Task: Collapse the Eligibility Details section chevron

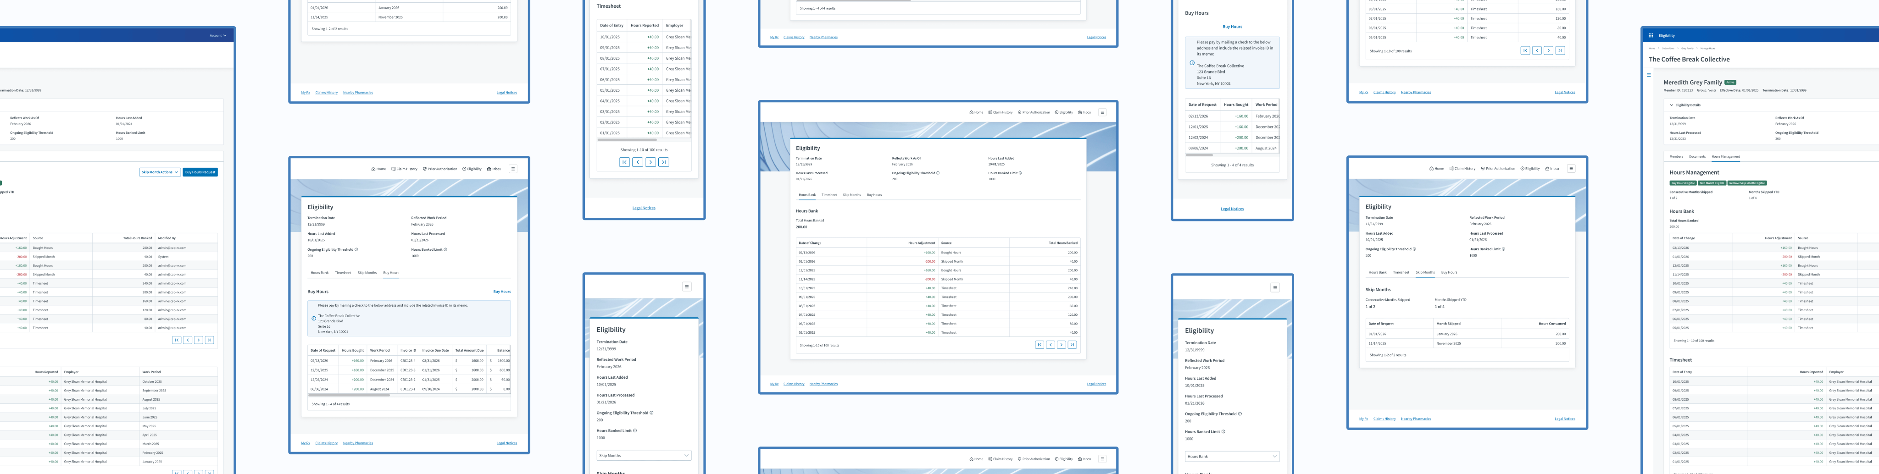Action: click(1671, 105)
